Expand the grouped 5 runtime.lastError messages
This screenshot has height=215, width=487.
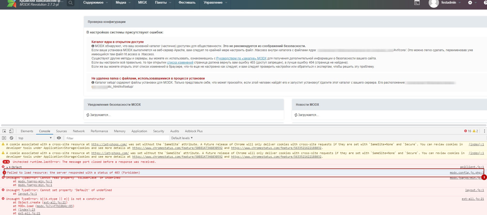(6, 162)
